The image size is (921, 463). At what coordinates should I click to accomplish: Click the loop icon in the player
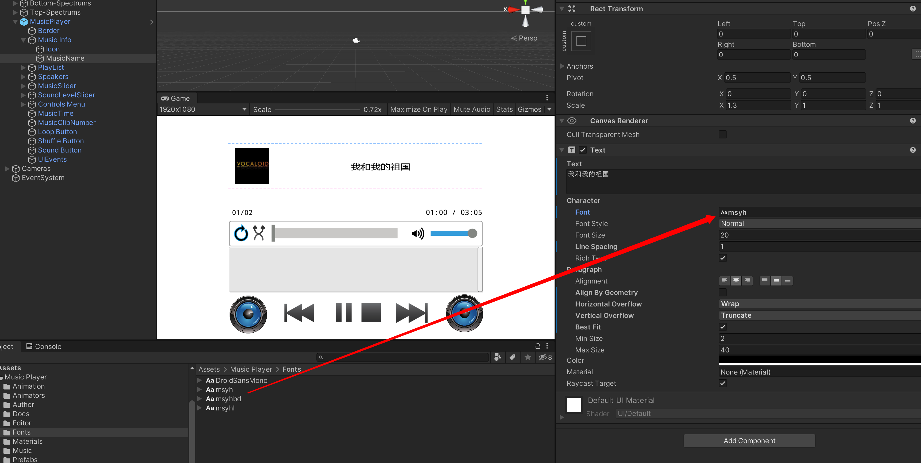pyautogui.click(x=241, y=234)
